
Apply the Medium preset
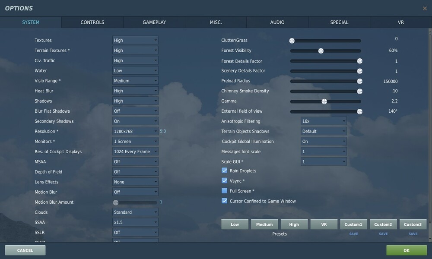click(x=264, y=224)
